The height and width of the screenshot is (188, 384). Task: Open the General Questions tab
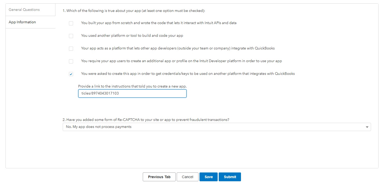coord(24,10)
